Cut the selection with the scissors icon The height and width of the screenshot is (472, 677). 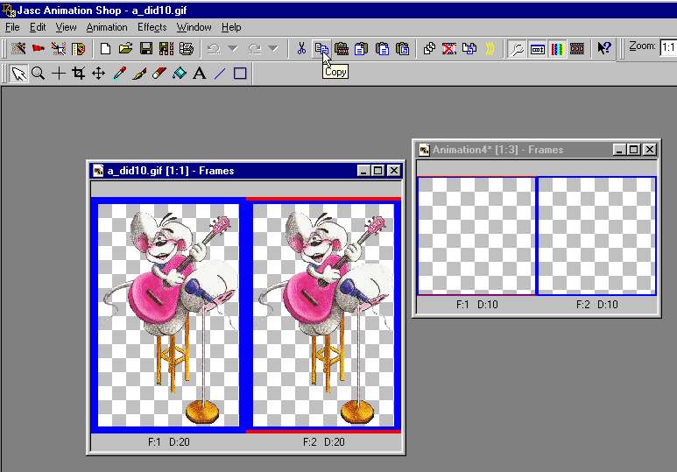coord(301,48)
